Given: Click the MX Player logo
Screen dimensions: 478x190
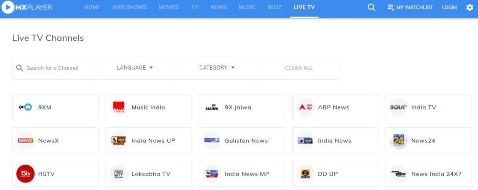Looking at the screenshot, I should click(27, 7).
